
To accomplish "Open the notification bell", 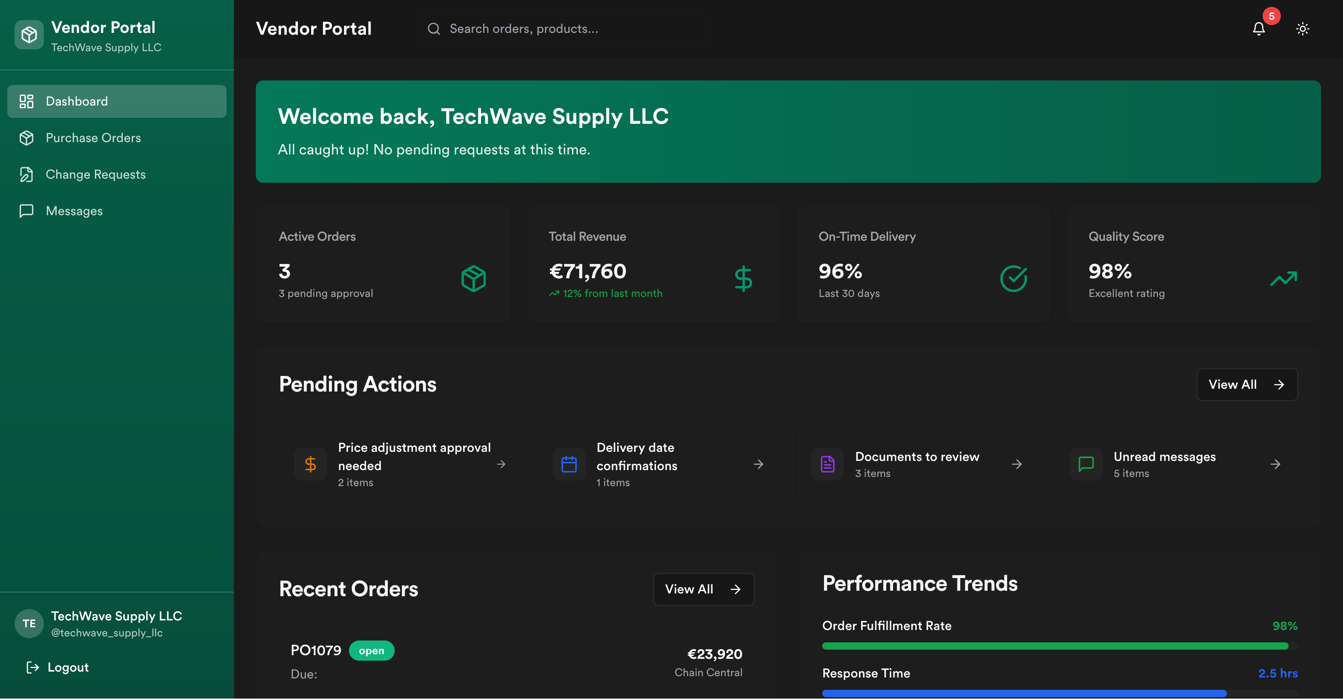I will click(1258, 29).
